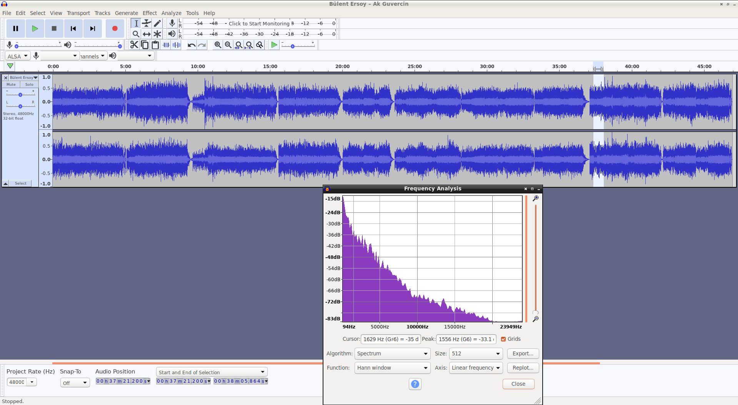738x405 pixels.
Task: Open the recording channels dropdown
Action: (93, 56)
